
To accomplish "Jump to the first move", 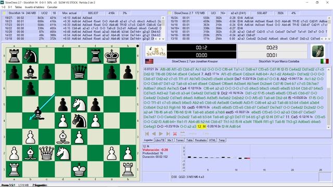I will click(x=147, y=134).
